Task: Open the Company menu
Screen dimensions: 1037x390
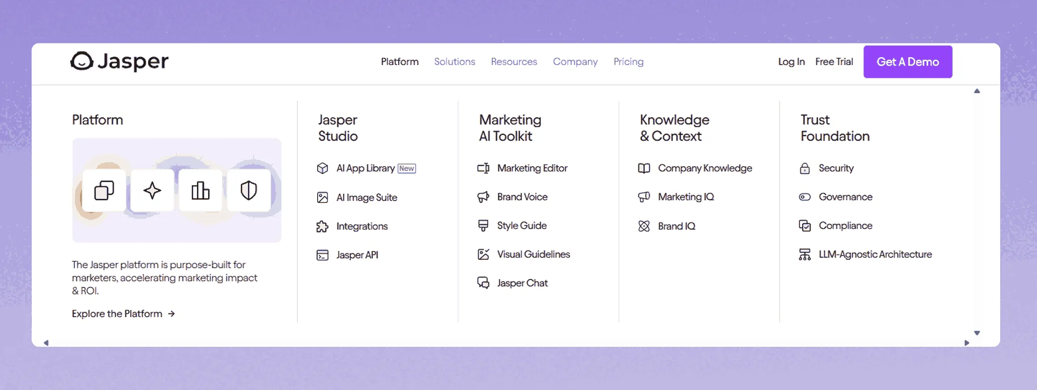Action: point(575,62)
